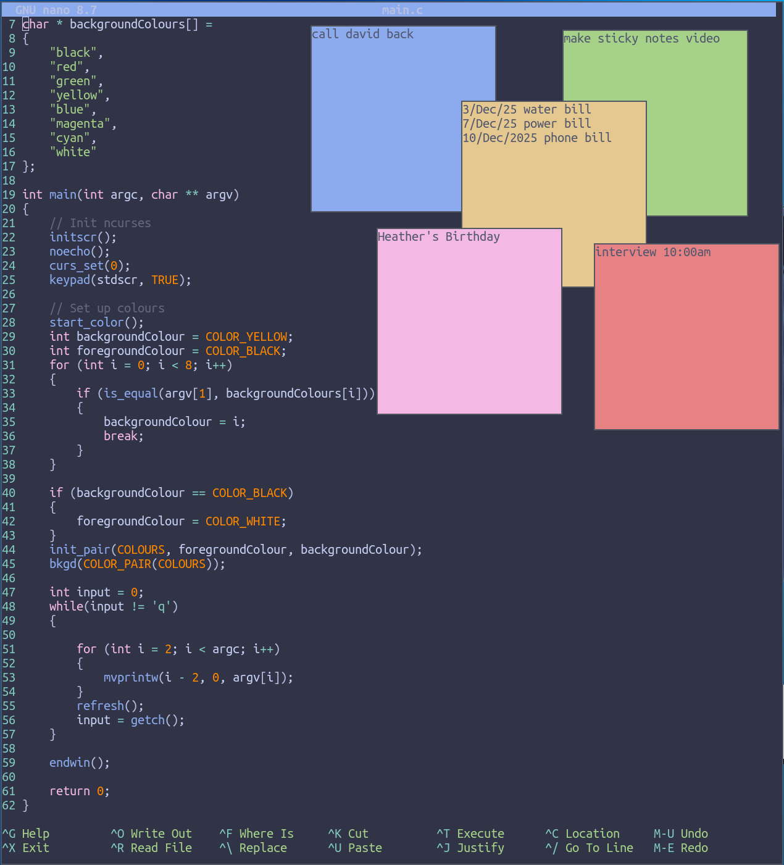Click the ^U Paste shortcut
The image size is (784, 865).
(355, 848)
